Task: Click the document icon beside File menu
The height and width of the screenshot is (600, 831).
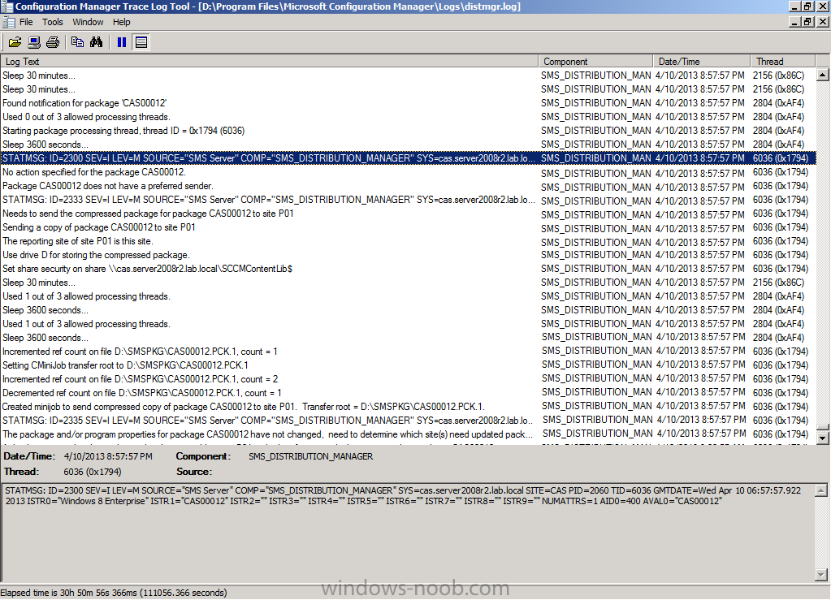Action: [8, 22]
